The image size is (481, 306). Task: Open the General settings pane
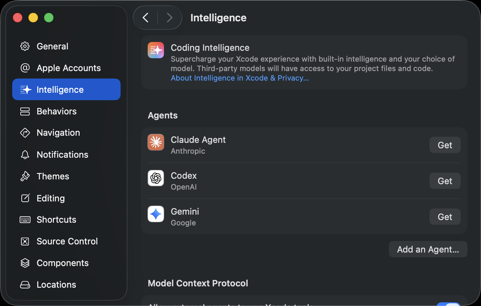click(66, 46)
